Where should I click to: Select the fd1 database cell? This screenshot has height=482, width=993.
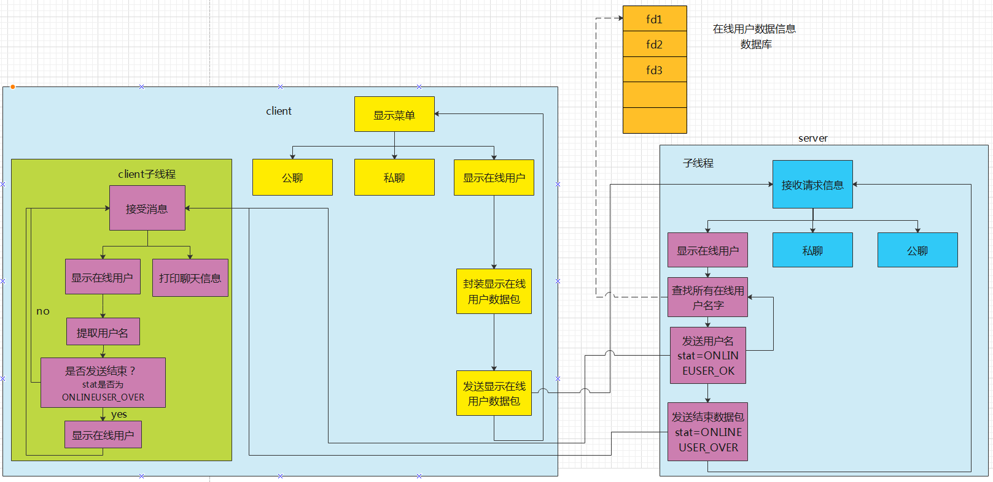655,18
